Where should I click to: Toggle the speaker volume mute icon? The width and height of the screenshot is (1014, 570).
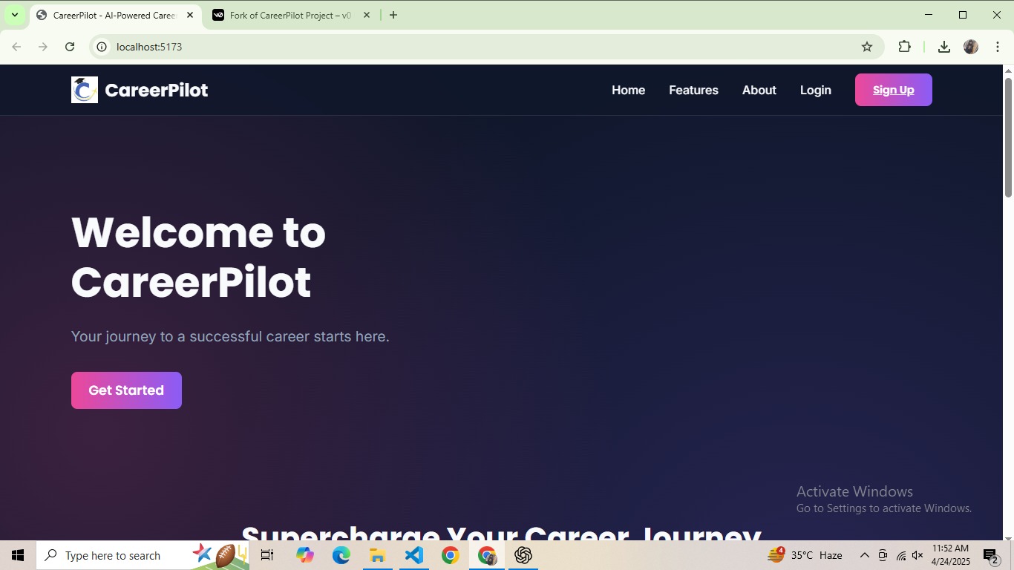click(x=917, y=555)
